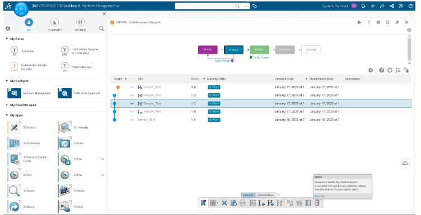Expand the My Favorite Apps section
This screenshot has width=421, height=215.
click(x=7, y=105)
